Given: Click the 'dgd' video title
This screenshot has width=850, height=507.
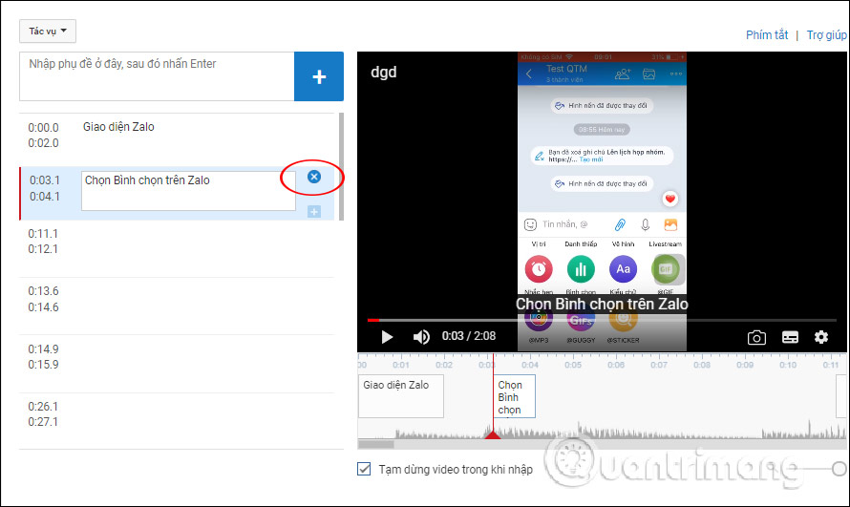Looking at the screenshot, I should point(384,72).
